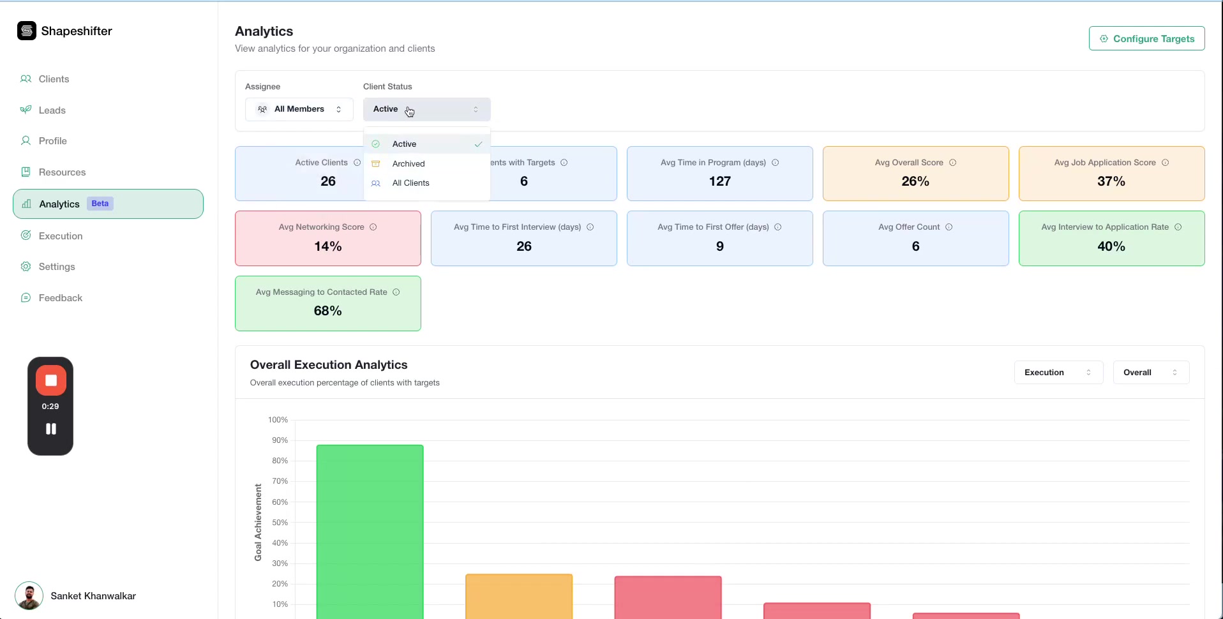Screen dimensions: 1223x619
Task: Expand the Overall metric dropdown
Action: click(1150, 372)
